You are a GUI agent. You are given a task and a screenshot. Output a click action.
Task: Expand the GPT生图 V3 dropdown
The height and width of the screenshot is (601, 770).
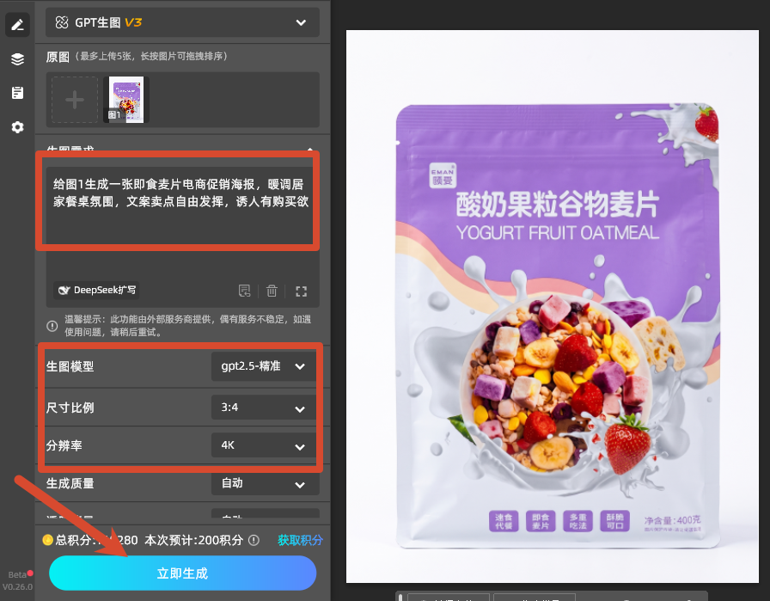coord(182,22)
